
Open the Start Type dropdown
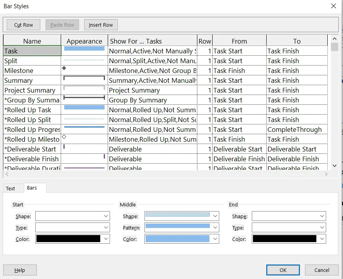tap(106, 228)
